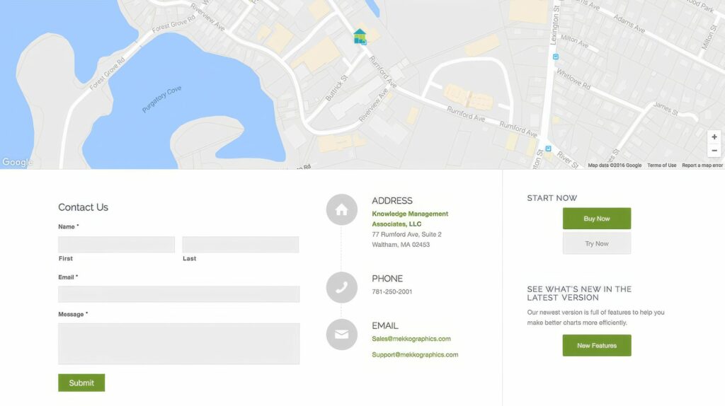Screen dimensions: 725x406
Task: Click the EMAIL heading
Action: [384, 326]
